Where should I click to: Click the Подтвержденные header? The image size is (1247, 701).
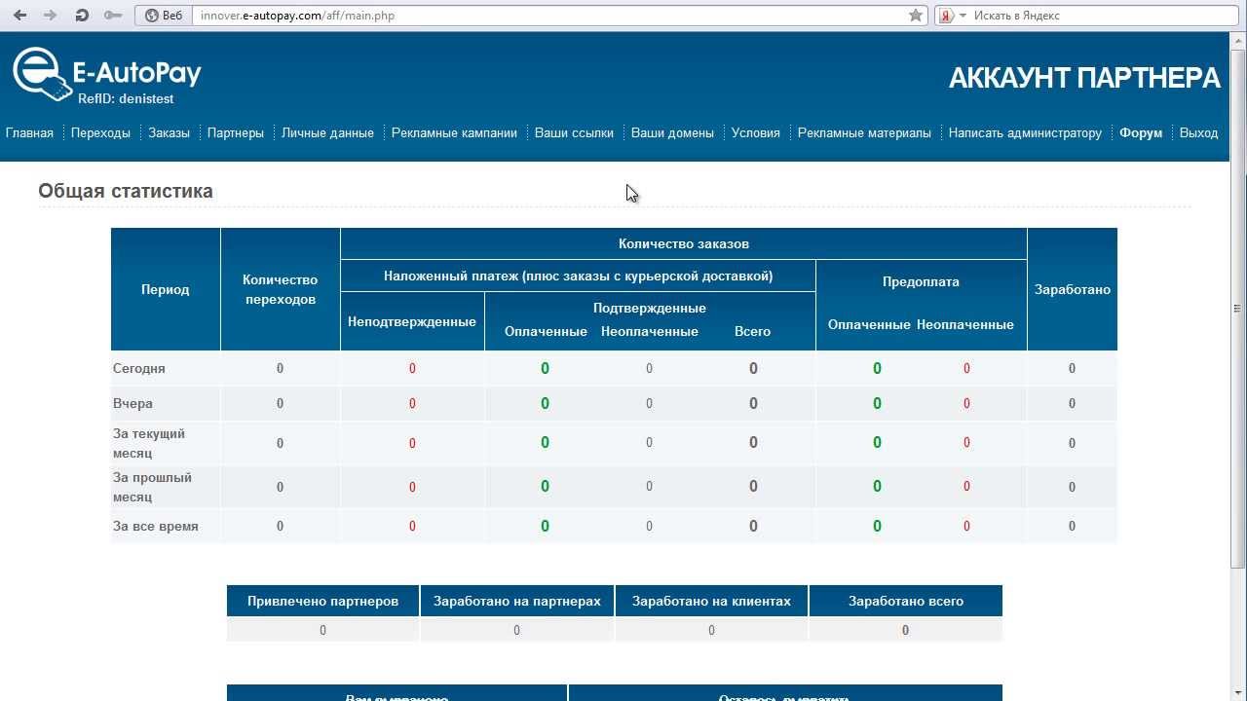click(x=650, y=308)
